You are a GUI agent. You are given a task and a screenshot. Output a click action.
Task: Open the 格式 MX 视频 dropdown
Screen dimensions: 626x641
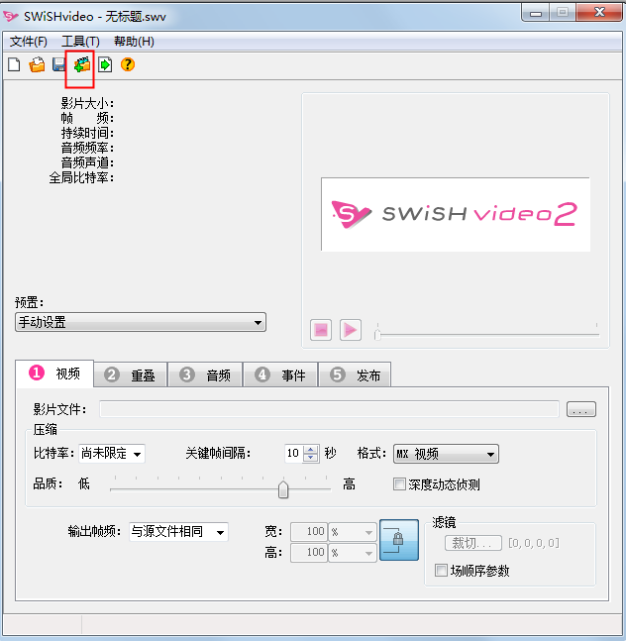coord(446,454)
